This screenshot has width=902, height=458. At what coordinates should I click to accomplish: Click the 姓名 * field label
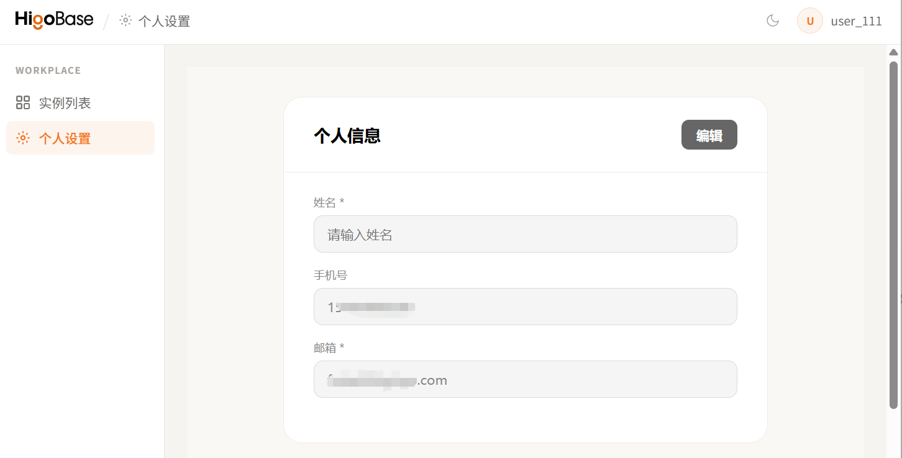pos(329,202)
